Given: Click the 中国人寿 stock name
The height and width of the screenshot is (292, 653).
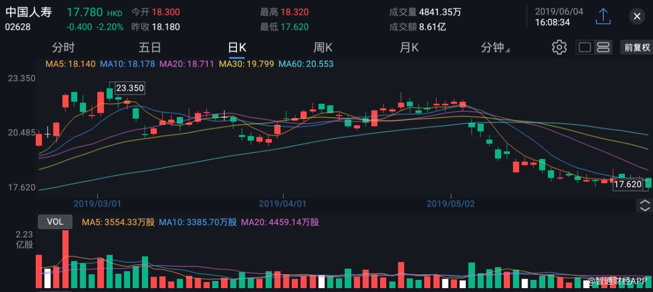Looking at the screenshot, I should coord(28,12).
